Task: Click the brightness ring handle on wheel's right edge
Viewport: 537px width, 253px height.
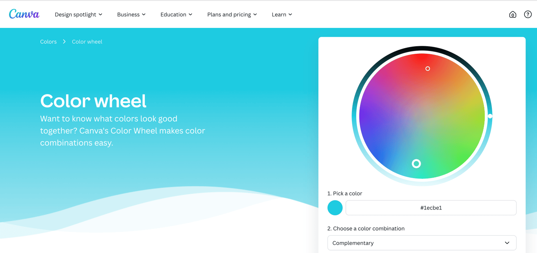Action: coord(490,116)
